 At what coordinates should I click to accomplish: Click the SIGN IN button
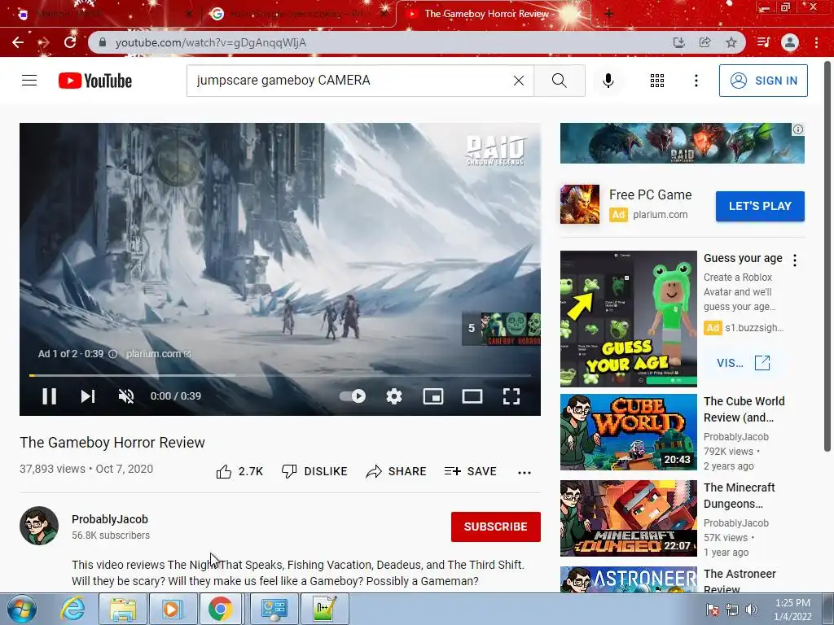(763, 81)
